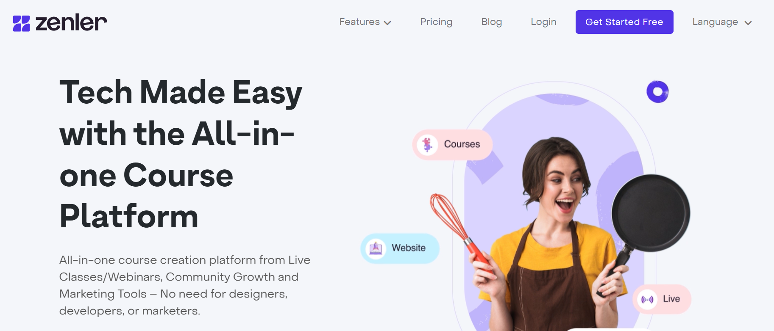The height and width of the screenshot is (331, 774).
Task: Click the Get Started Free button
Action: [624, 22]
